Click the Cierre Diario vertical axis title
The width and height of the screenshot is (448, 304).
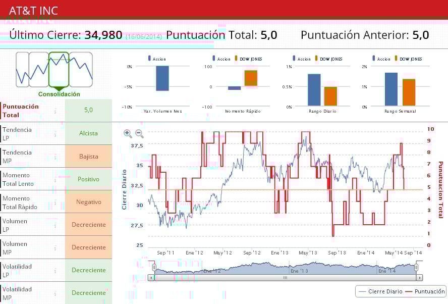tap(124, 189)
